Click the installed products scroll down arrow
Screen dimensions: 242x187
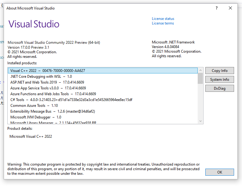pyautogui.click(x=200, y=121)
